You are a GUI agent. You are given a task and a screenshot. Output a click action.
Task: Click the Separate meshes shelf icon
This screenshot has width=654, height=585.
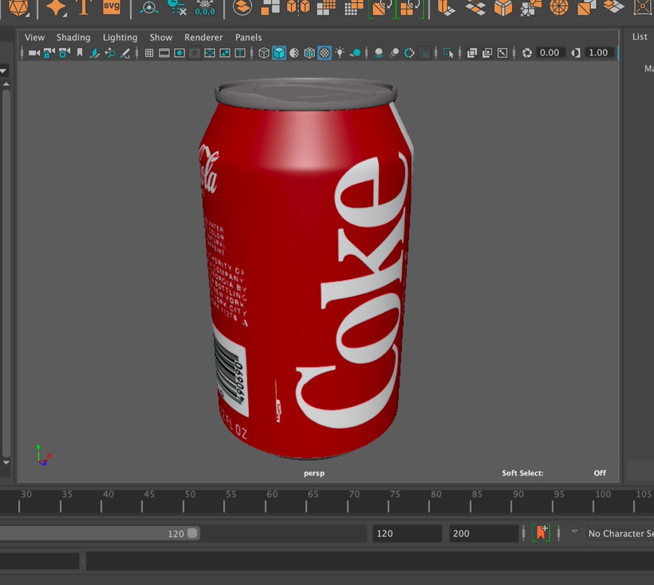(270, 7)
